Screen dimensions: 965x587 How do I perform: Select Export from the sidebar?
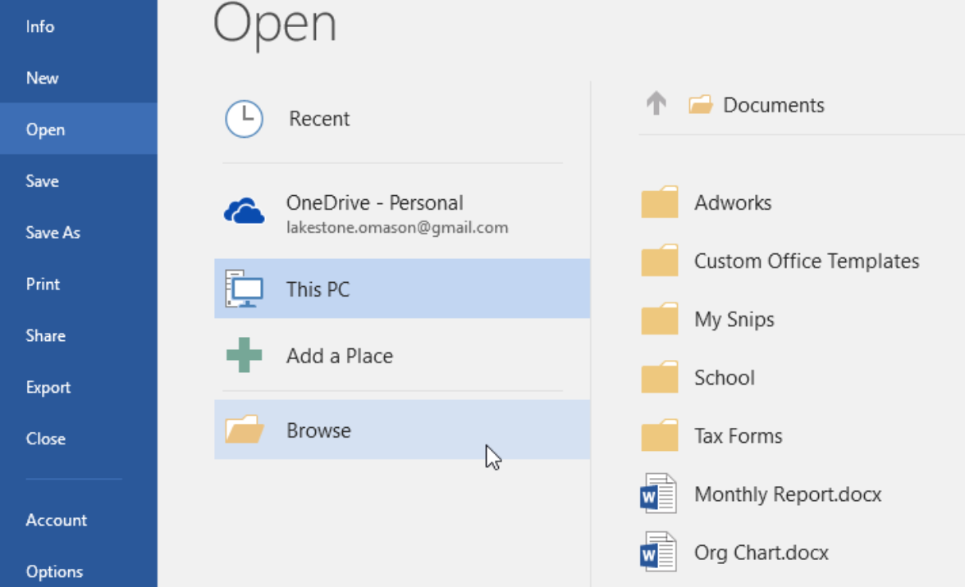[48, 388]
